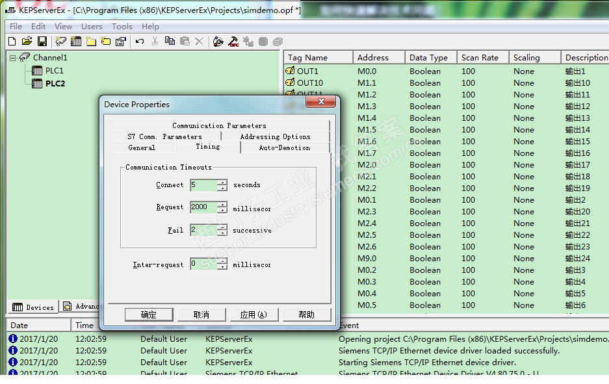Open the Users menu
This screenshot has width=609, height=384.
tap(92, 27)
